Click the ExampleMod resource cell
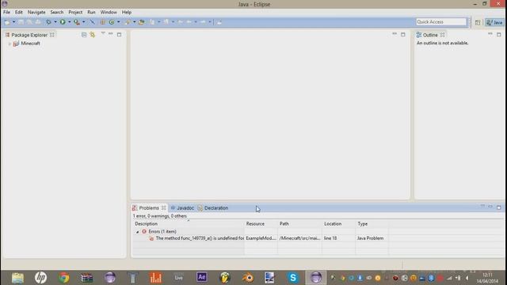507x285 pixels. click(261, 238)
